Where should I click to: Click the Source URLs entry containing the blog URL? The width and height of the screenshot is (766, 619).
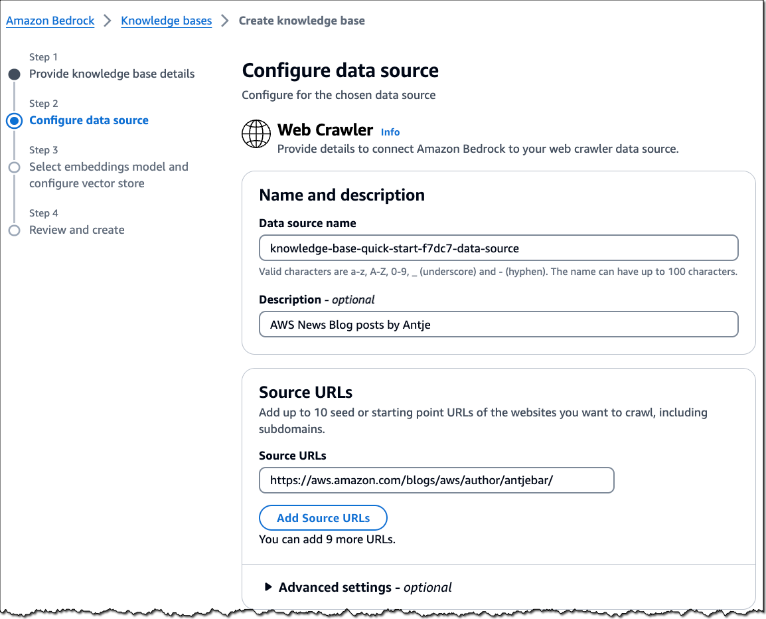tap(436, 480)
